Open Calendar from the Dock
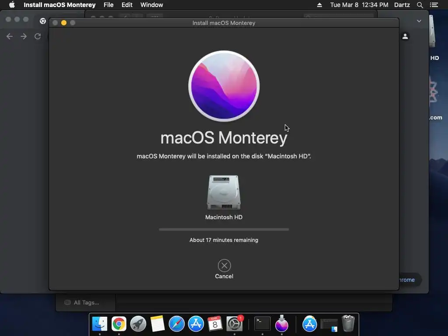Screen dimensions: 448x336 (x=215, y=324)
